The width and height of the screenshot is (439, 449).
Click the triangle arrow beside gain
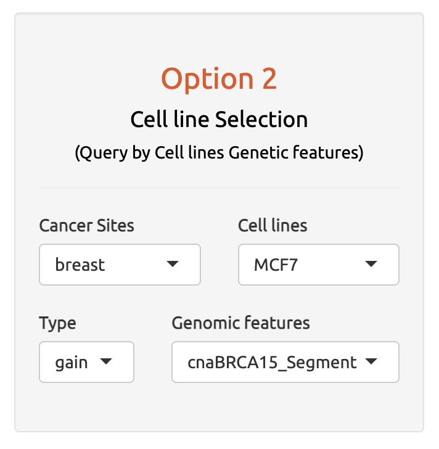pyautogui.click(x=106, y=361)
